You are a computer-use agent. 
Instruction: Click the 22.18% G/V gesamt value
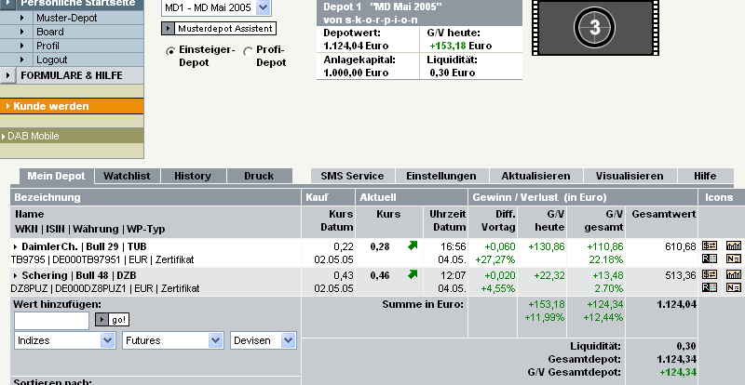(608, 259)
